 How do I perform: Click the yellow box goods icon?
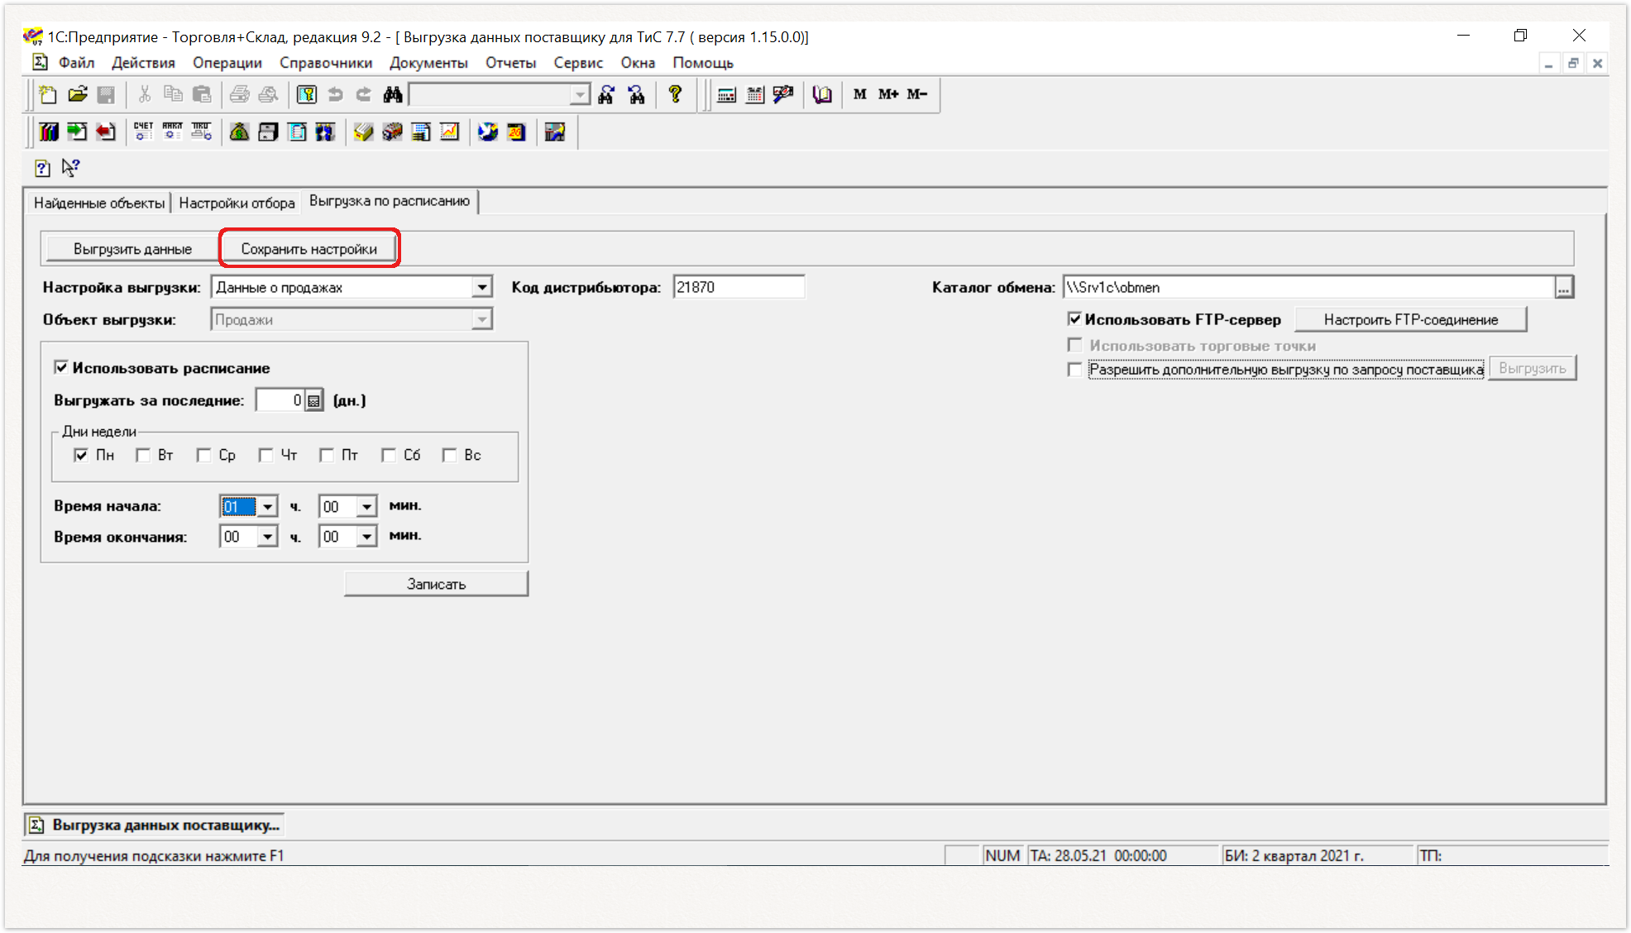[363, 132]
